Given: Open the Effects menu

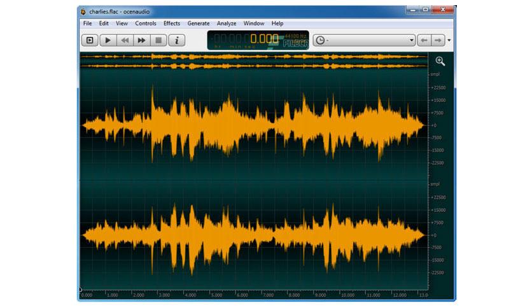Looking at the screenshot, I should pyautogui.click(x=172, y=24).
